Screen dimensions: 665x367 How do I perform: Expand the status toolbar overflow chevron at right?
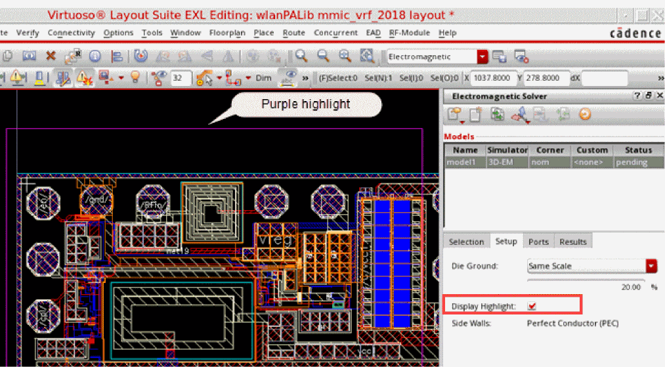[x=661, y=78]
